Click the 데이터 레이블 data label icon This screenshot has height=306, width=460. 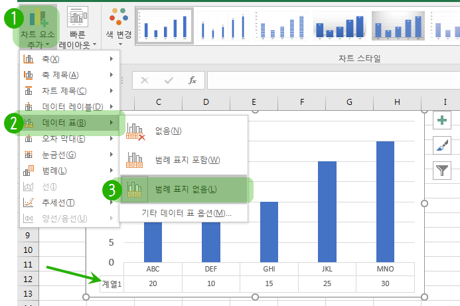[x=29, y=106]
